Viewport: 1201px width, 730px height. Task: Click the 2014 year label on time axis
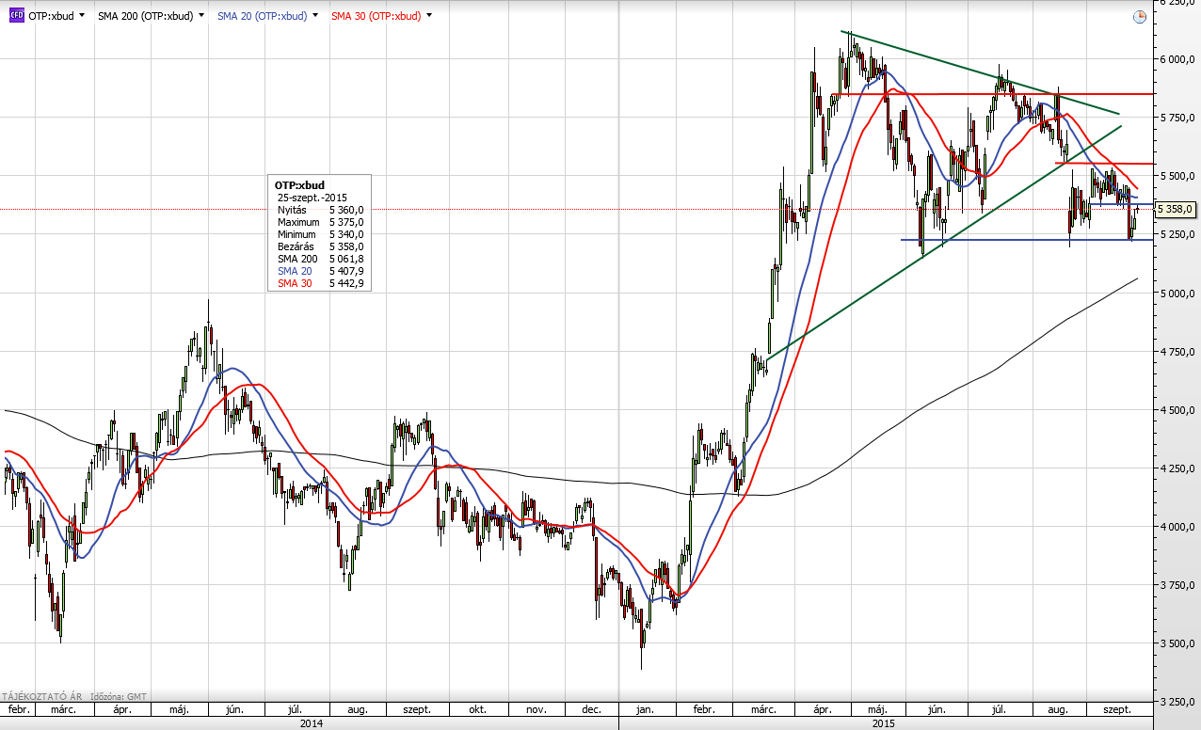[312, 723]
